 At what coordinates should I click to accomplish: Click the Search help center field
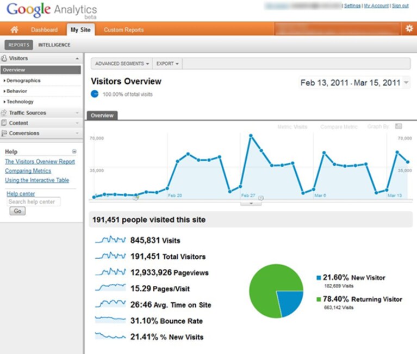[34, 202]
